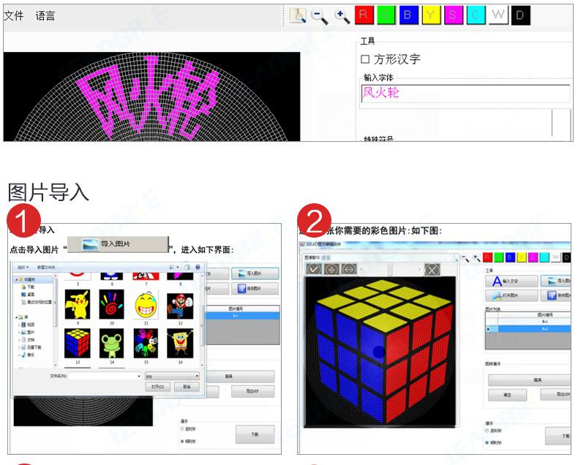The width and height of the screenshot is (578, 465).
Task: Click the 取消 button in file dialog
Action: [187, 386]
